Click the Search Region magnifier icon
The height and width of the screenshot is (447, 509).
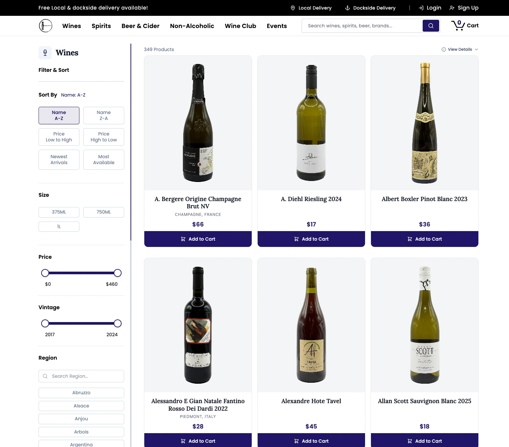(45, 376)
